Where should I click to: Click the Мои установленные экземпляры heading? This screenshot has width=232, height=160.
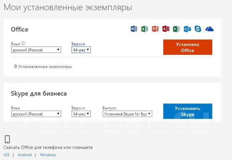coord(68,7)
